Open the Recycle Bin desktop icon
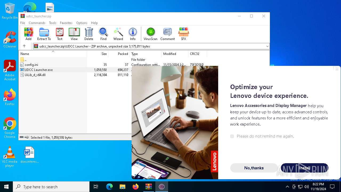The width and height of the screenshot is (341, 192). tap(10, 11)
